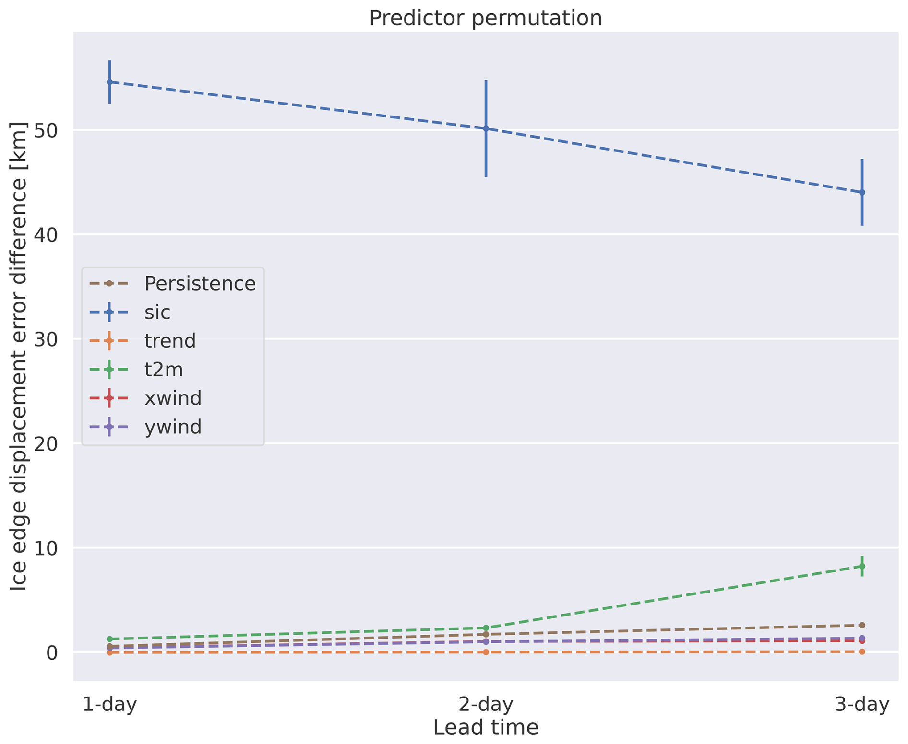
Task: Click the 50 y-axis tick label
Action: coord(47,130)
